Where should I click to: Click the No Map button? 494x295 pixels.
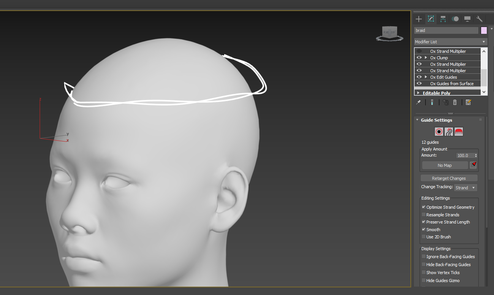(x=445, y=165)
